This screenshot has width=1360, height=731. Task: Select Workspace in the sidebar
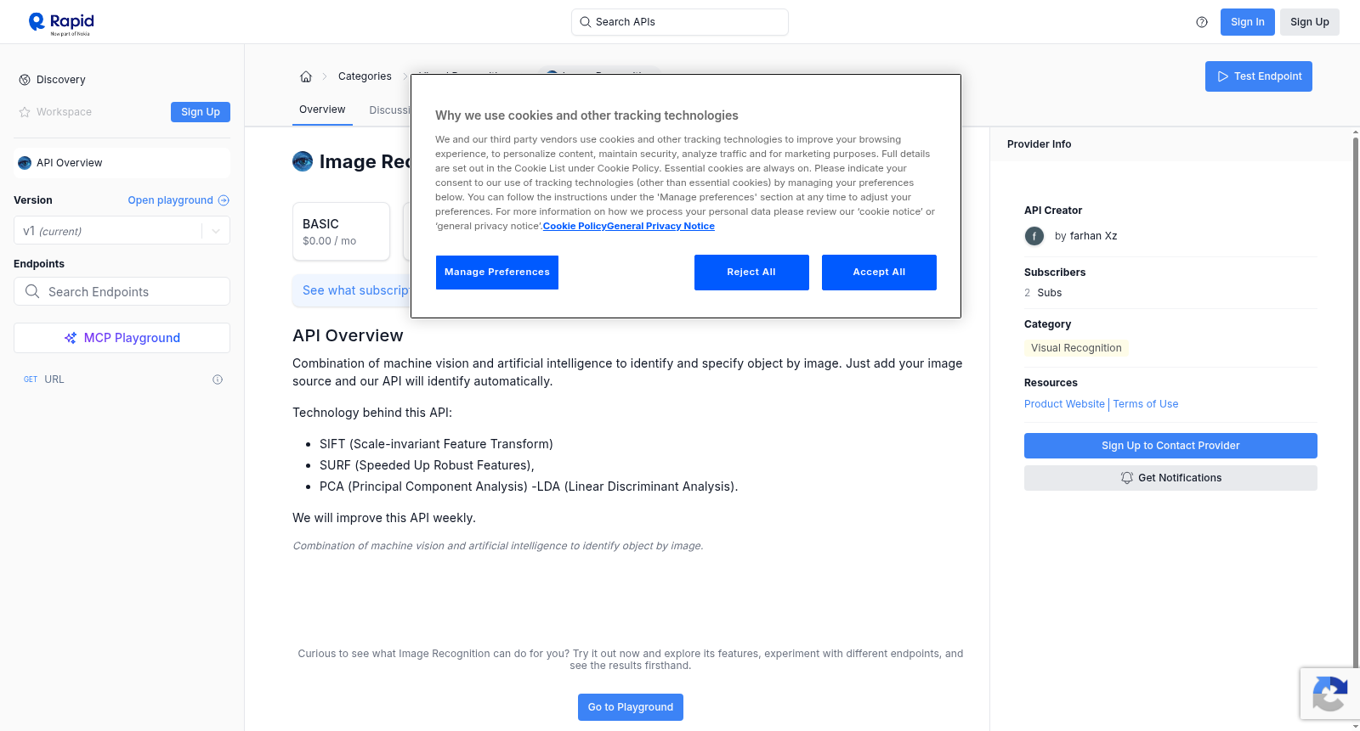pyautogui.click(x=55, y=112)
